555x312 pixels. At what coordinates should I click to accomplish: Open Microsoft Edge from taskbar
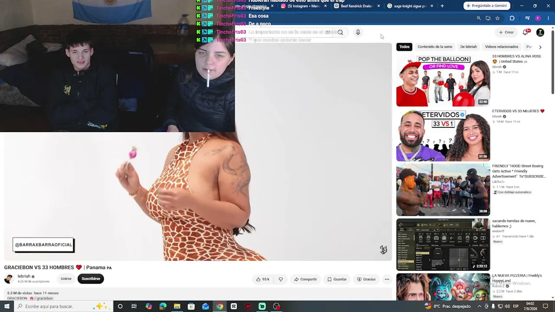click(163, 306)
